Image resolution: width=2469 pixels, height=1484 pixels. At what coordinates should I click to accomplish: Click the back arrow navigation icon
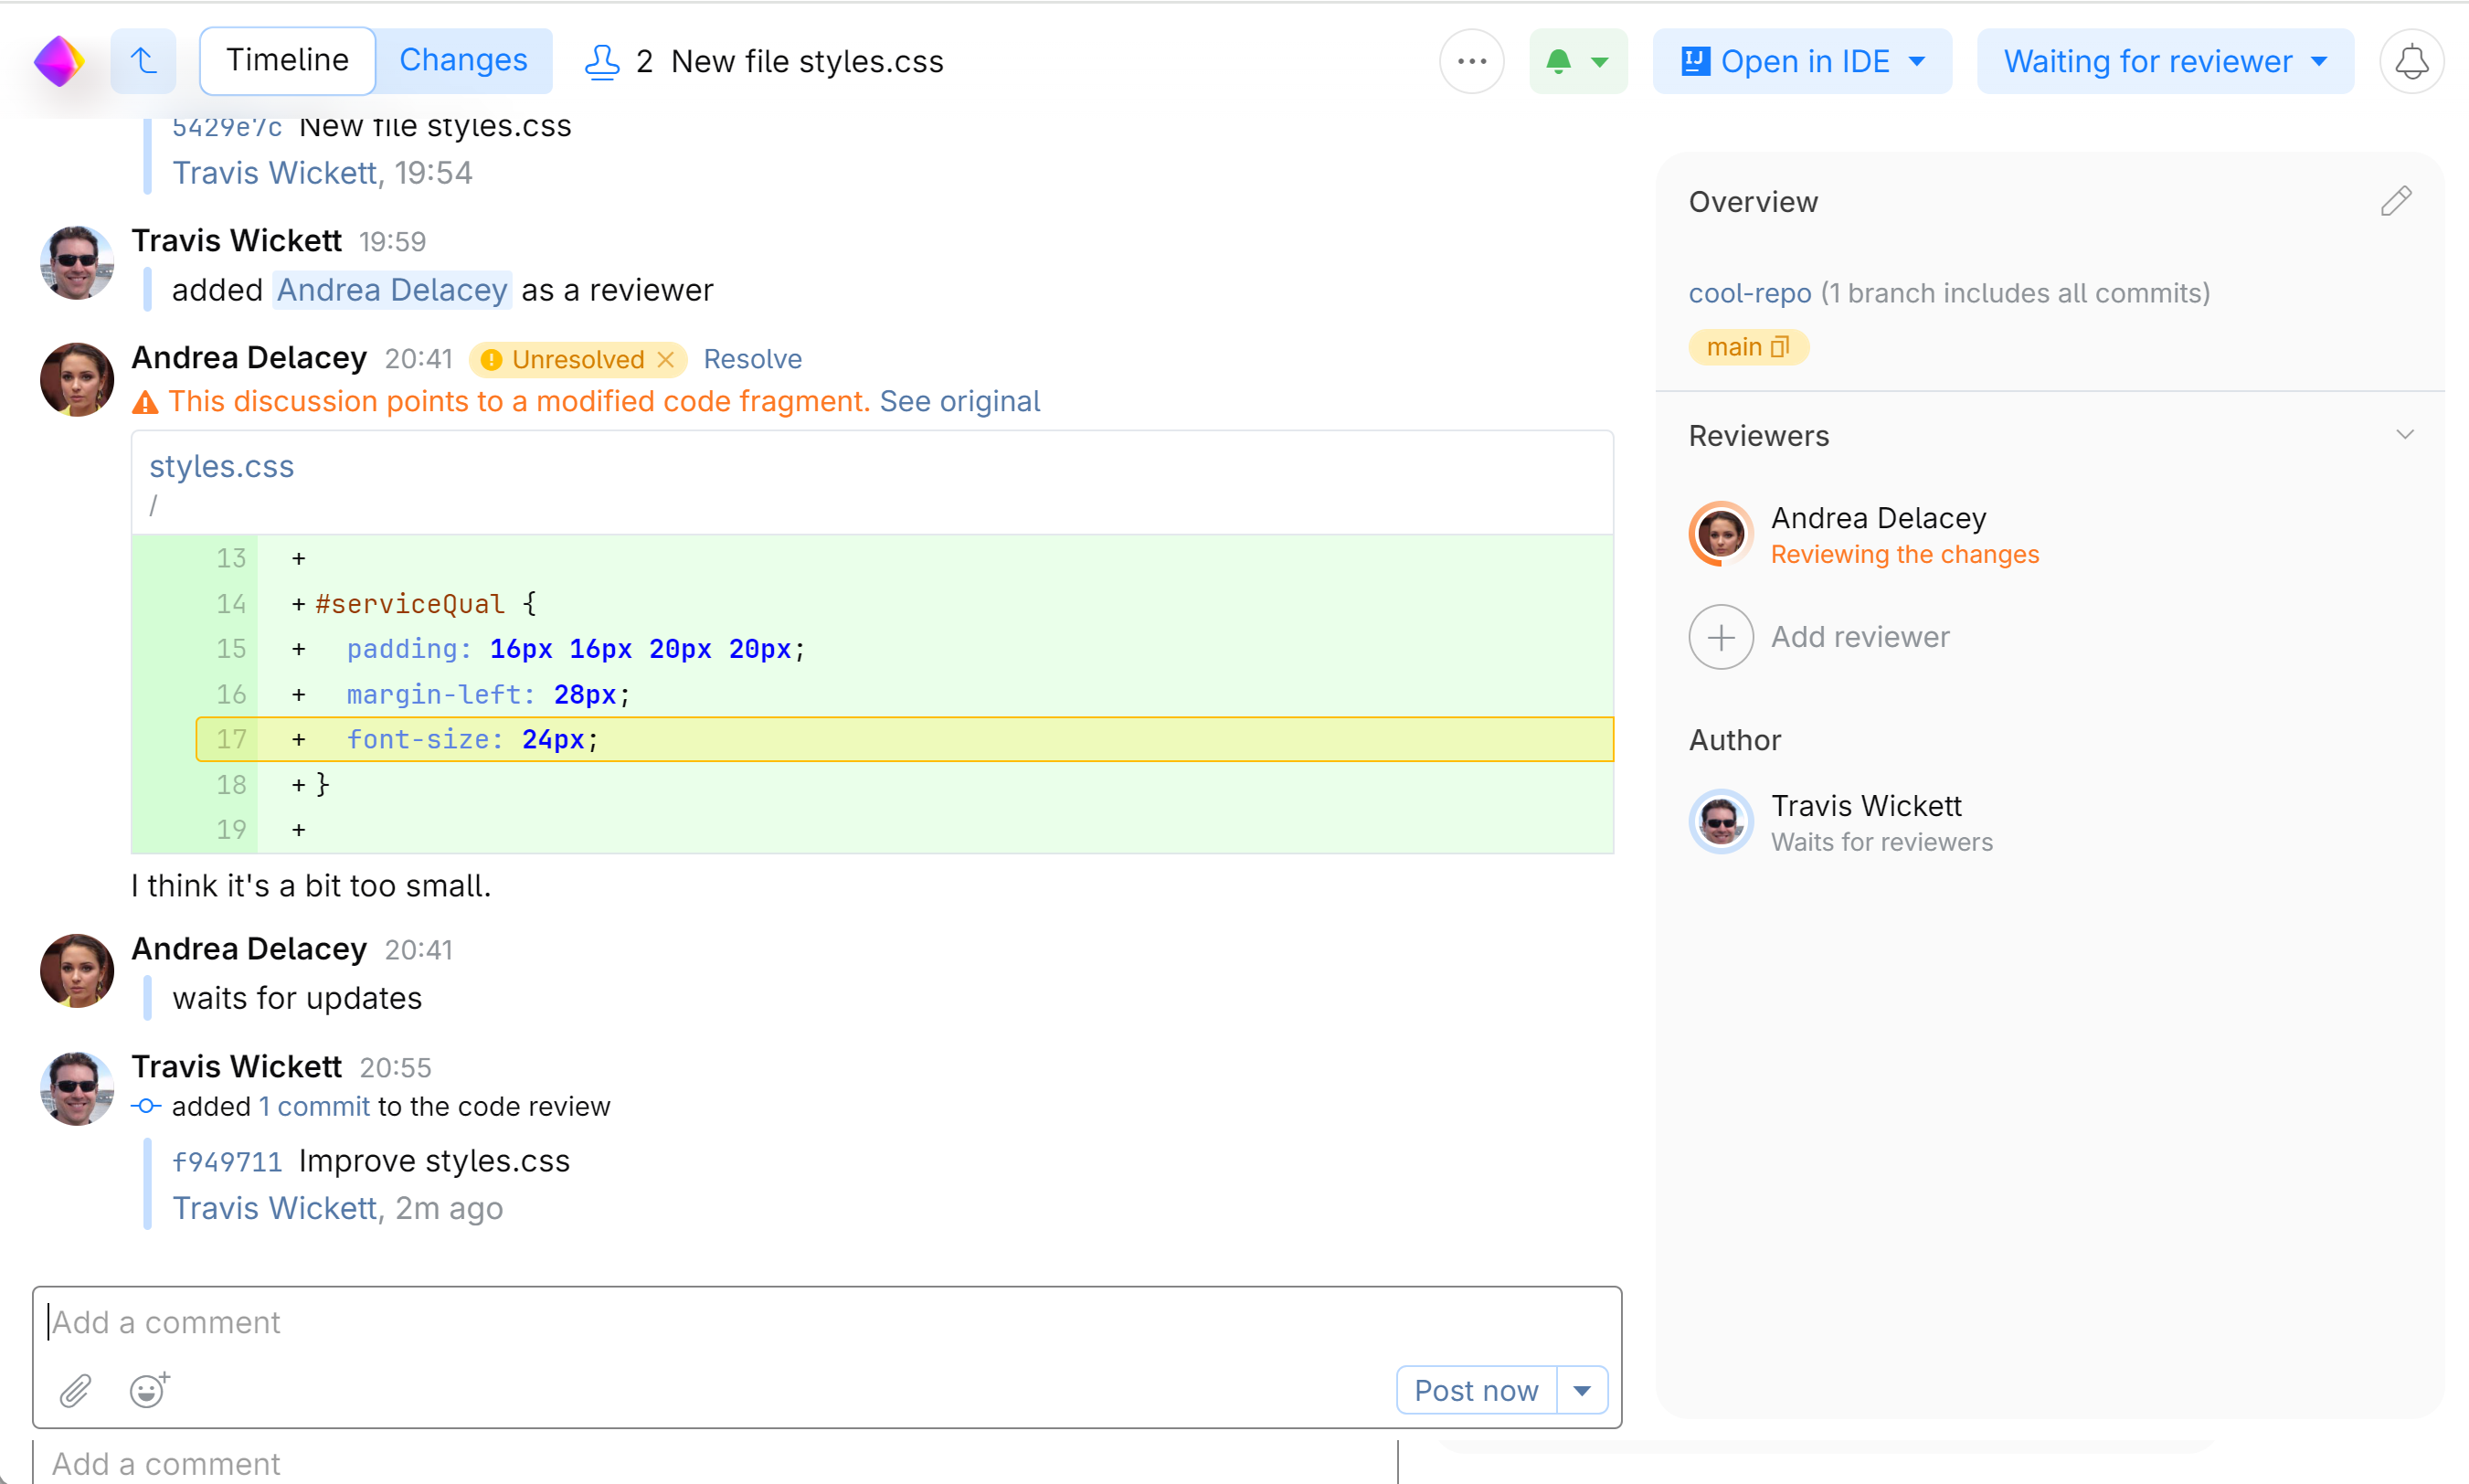(x=144, y=62)
